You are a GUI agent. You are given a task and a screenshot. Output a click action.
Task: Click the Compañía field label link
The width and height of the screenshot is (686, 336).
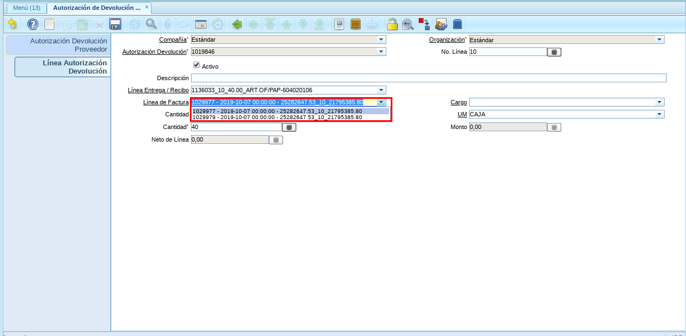point(172,40)
